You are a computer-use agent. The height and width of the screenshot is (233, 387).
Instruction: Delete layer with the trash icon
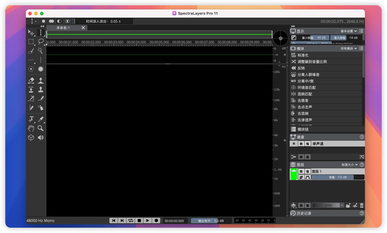pos(362,205)
